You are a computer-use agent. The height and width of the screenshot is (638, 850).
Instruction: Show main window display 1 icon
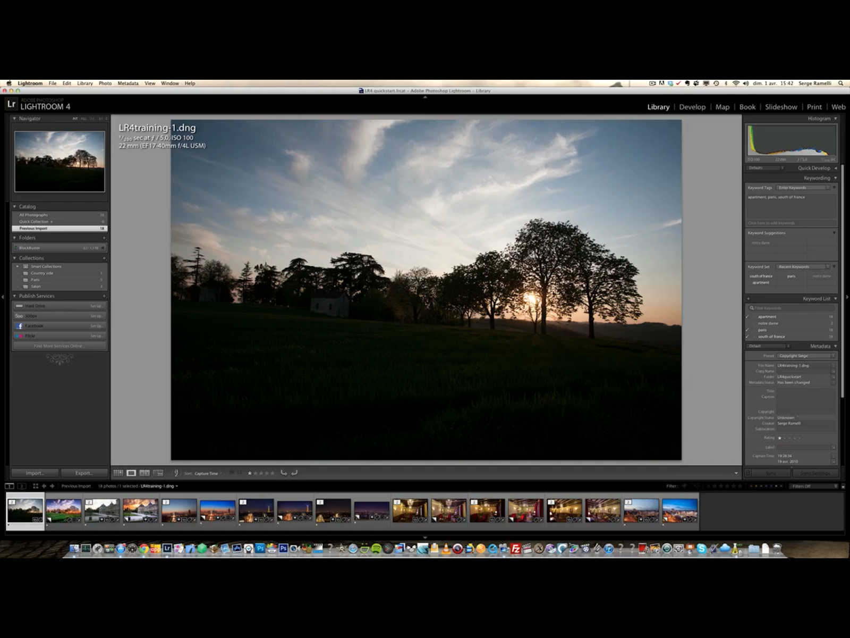point(10,486)
